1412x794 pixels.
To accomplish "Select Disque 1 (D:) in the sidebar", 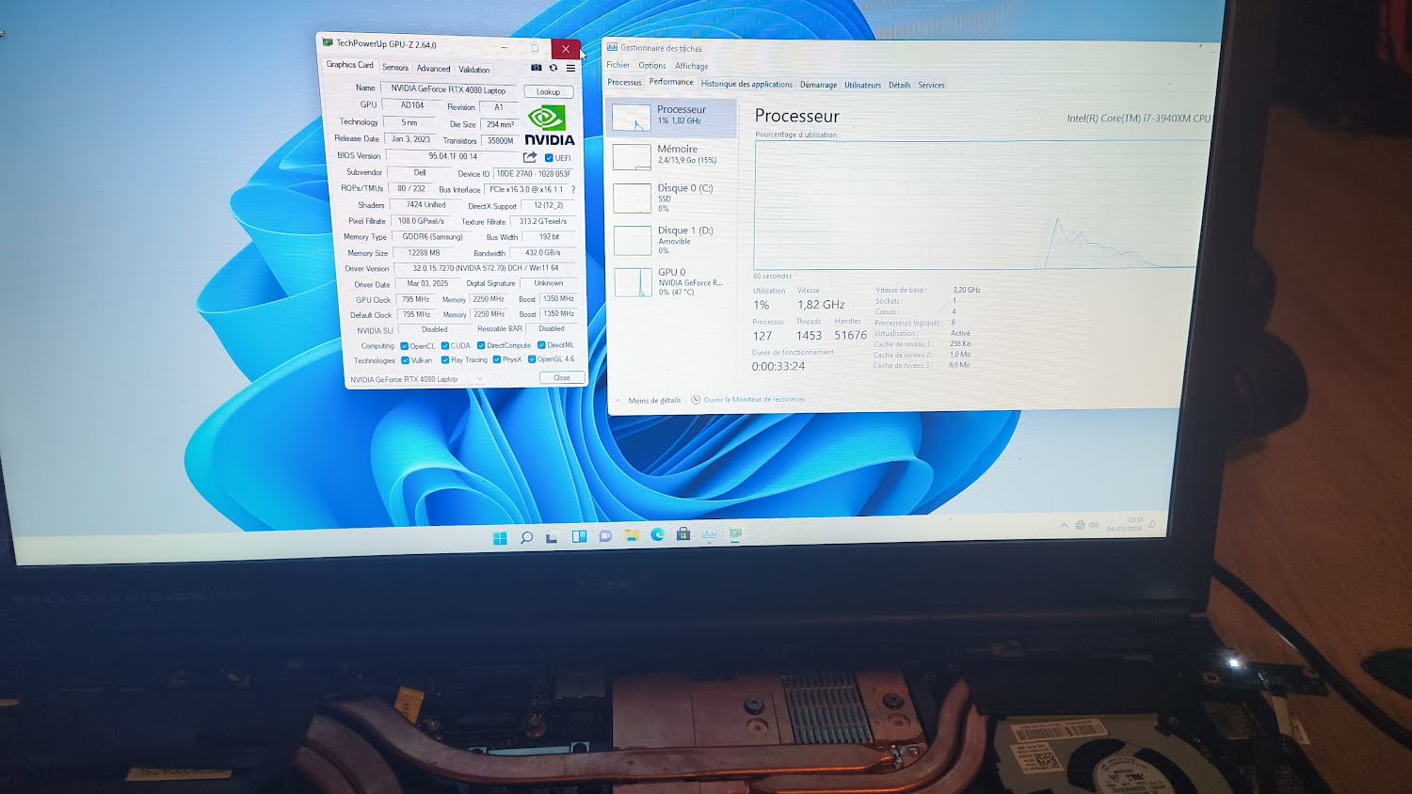I will click(x=672, y=240).
